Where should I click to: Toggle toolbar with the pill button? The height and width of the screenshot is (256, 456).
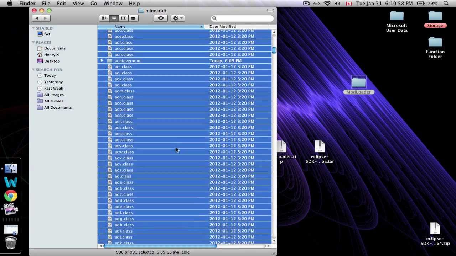(x=270, y=10)
